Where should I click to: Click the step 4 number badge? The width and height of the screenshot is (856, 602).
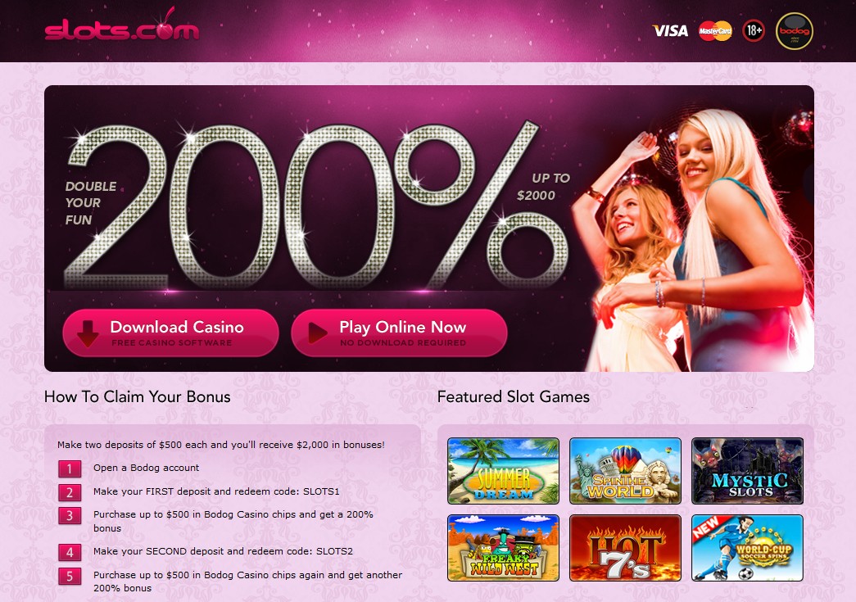click(70, 552)
